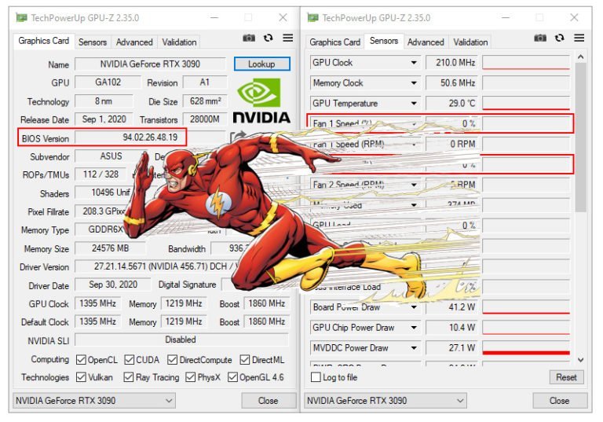The image size is (603, 422).
Task: Open Advanced tab in right window
Action: [426, 42]
